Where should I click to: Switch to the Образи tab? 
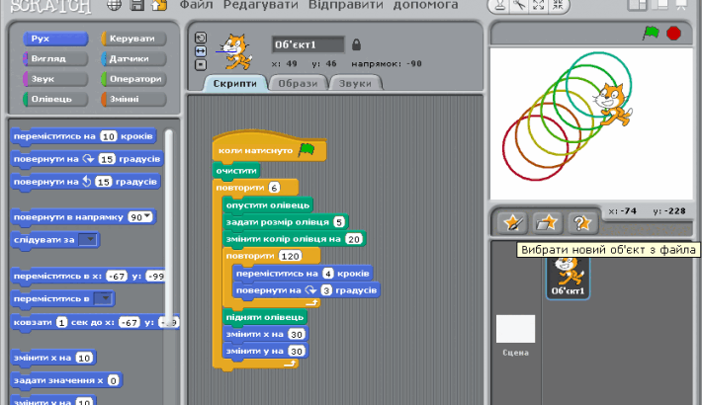(x=298, y=83)
